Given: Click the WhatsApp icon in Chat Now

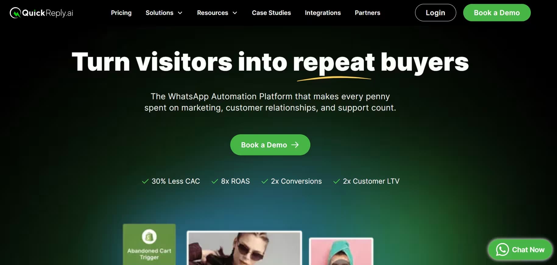Looking at the screenshot, I should click(x=502, y=250).
